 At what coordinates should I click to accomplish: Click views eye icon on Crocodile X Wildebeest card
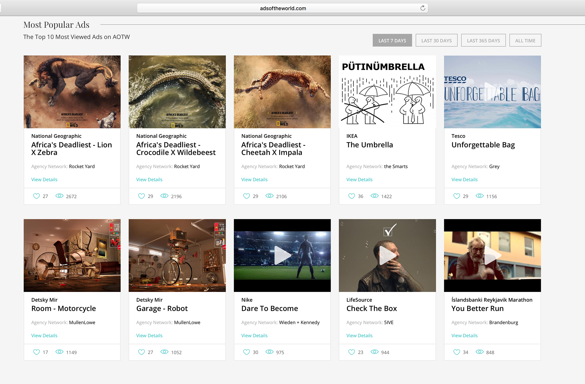[165, 196]
